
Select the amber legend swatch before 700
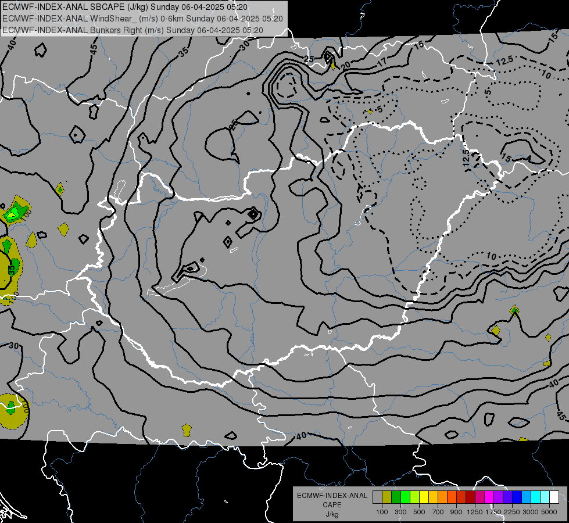click(x=433, y=497)
